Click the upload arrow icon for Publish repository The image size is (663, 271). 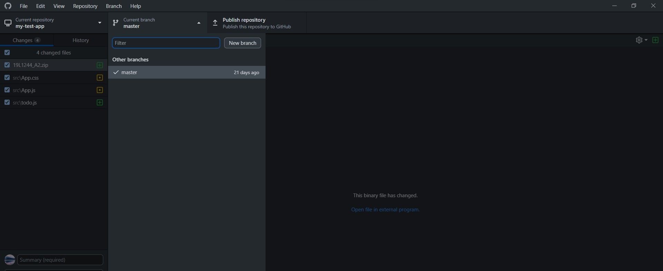(x=215, y=23)
